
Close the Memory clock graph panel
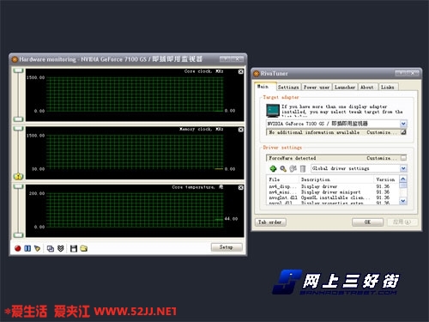click(241, 130)
